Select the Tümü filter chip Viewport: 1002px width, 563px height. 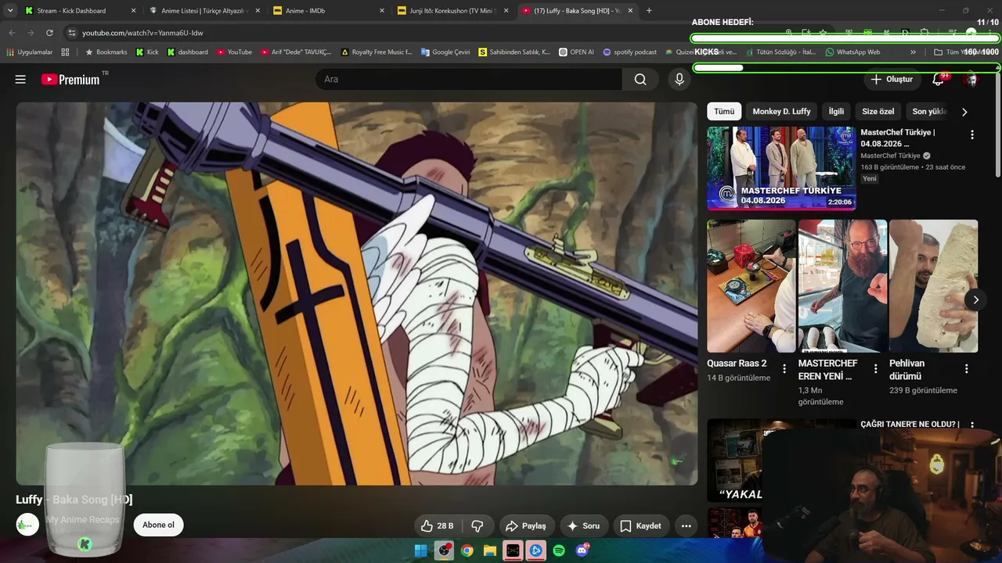[724, 112]
